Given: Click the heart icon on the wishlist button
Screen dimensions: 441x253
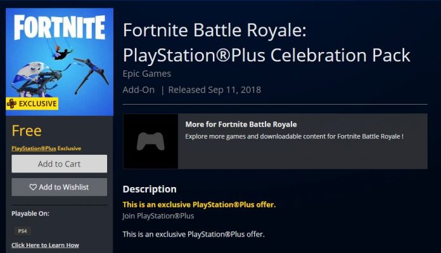Looking at the screenshot, I should (33, 187).
